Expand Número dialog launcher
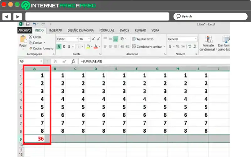Viewport: 251px width, 157px height. pyautogui.click(x=196, y=54)
